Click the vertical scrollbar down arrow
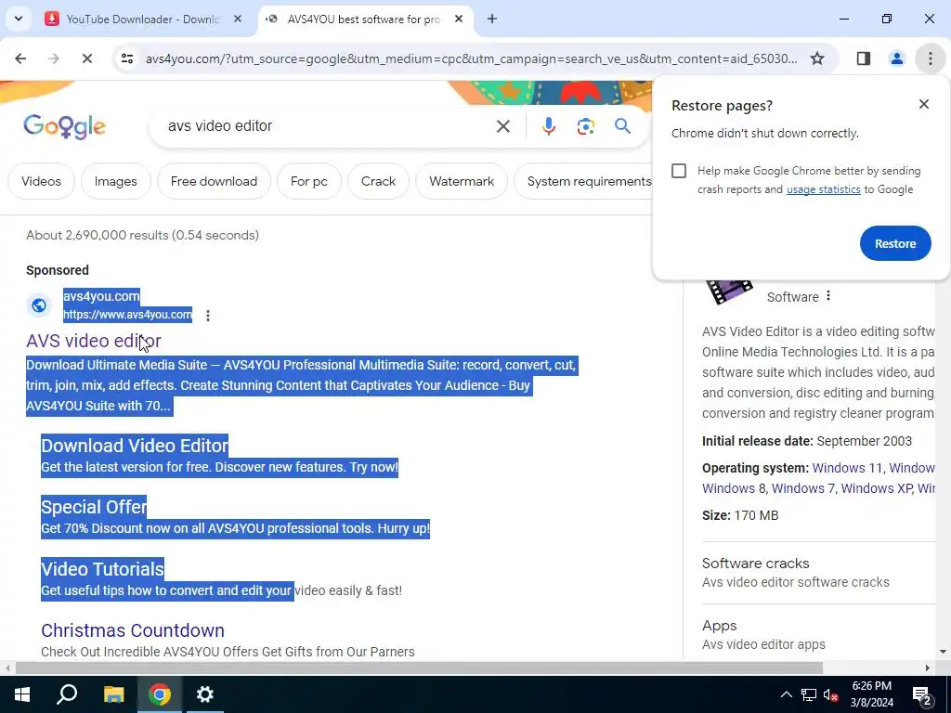 [944, 652]
